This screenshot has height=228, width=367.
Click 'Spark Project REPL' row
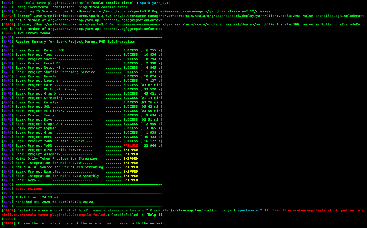coord(82,137)
